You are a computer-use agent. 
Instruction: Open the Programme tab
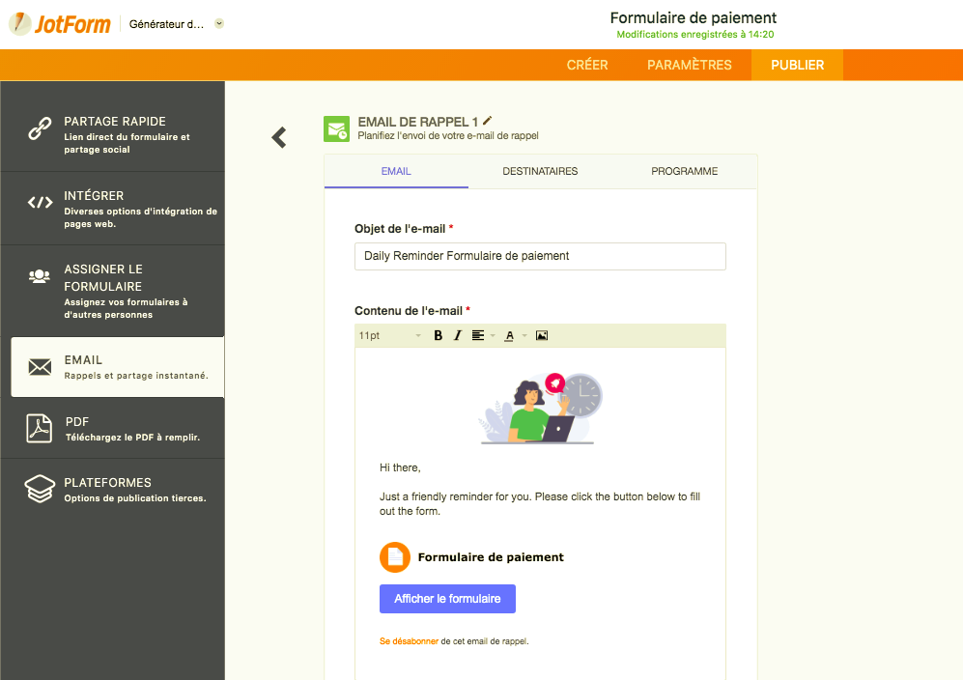(x=684, y=171)
